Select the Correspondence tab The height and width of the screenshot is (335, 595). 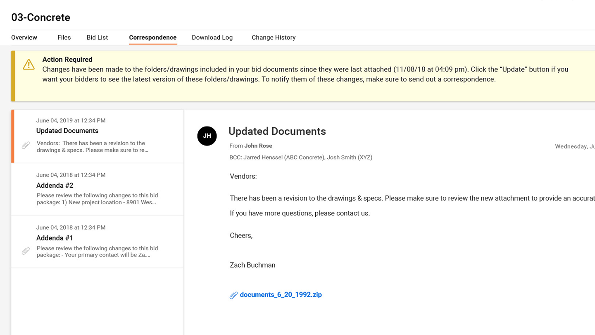(152, 37)
